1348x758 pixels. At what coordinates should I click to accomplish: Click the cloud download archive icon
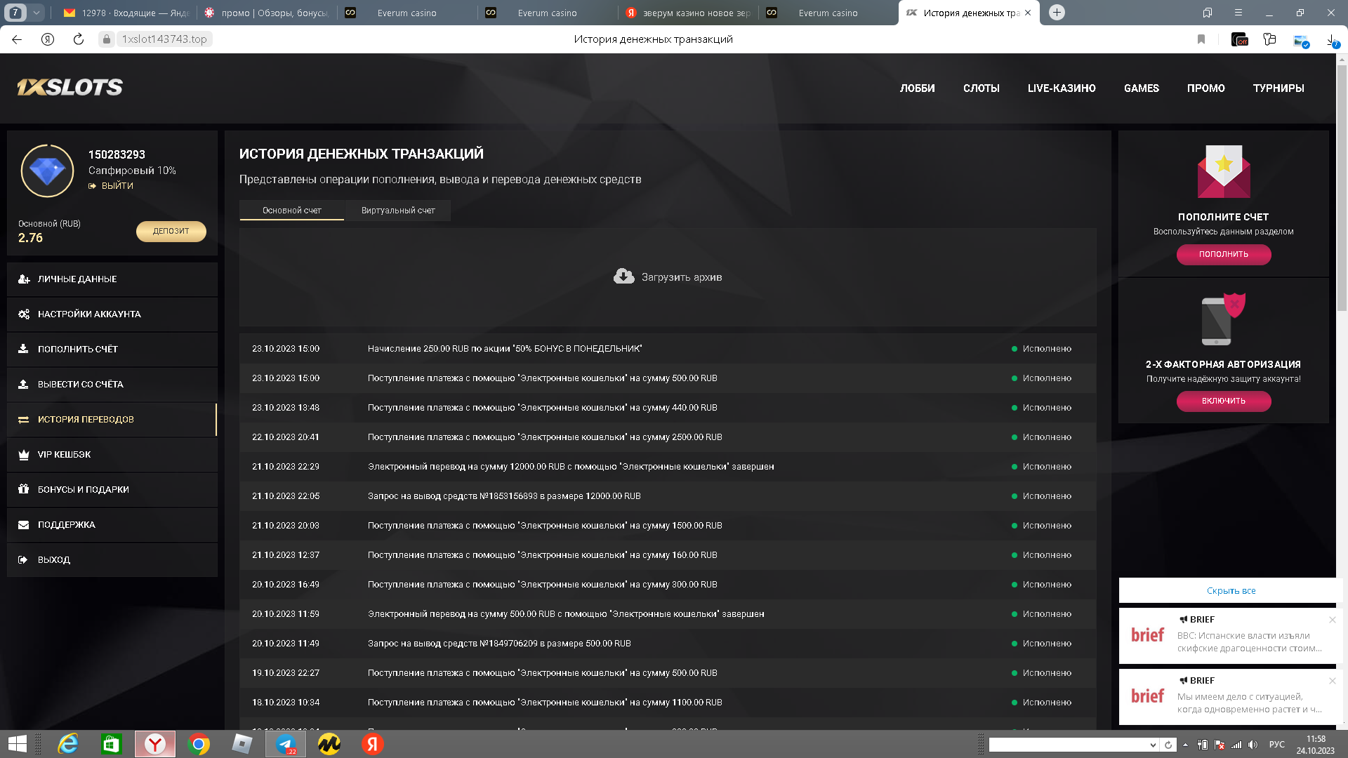(623, 277)
